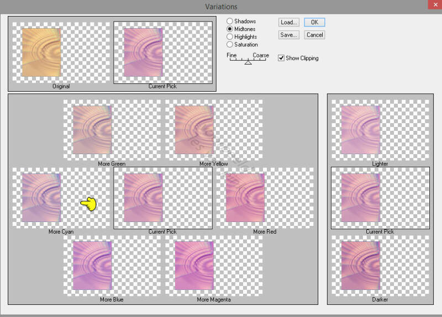Viewport: 442px width, 317px height.
Task: Apply the More Cyan variation
Action: tap(61, 198)
